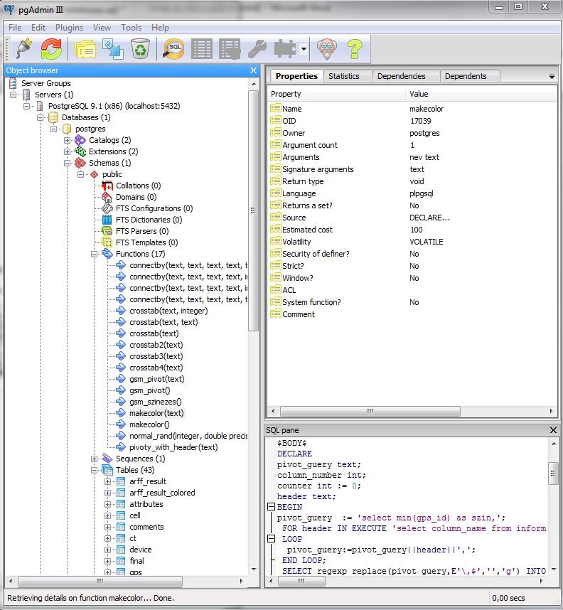This screenshot has height=610, width=563.
Task: Click the yellow Help question mark icon
Action: pyautogui.click(x=355, y=49)
